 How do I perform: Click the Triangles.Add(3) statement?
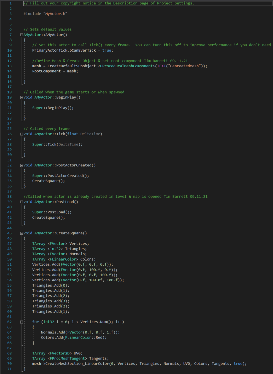pyautogui.click(x=50, y=301)
